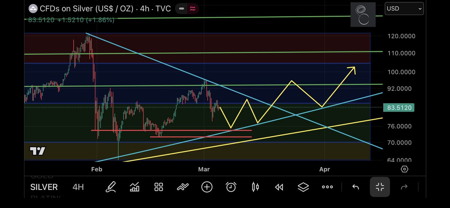Open object tree layers icon
The height and width of the screenshot is (208, 450).
pos(303,187)
